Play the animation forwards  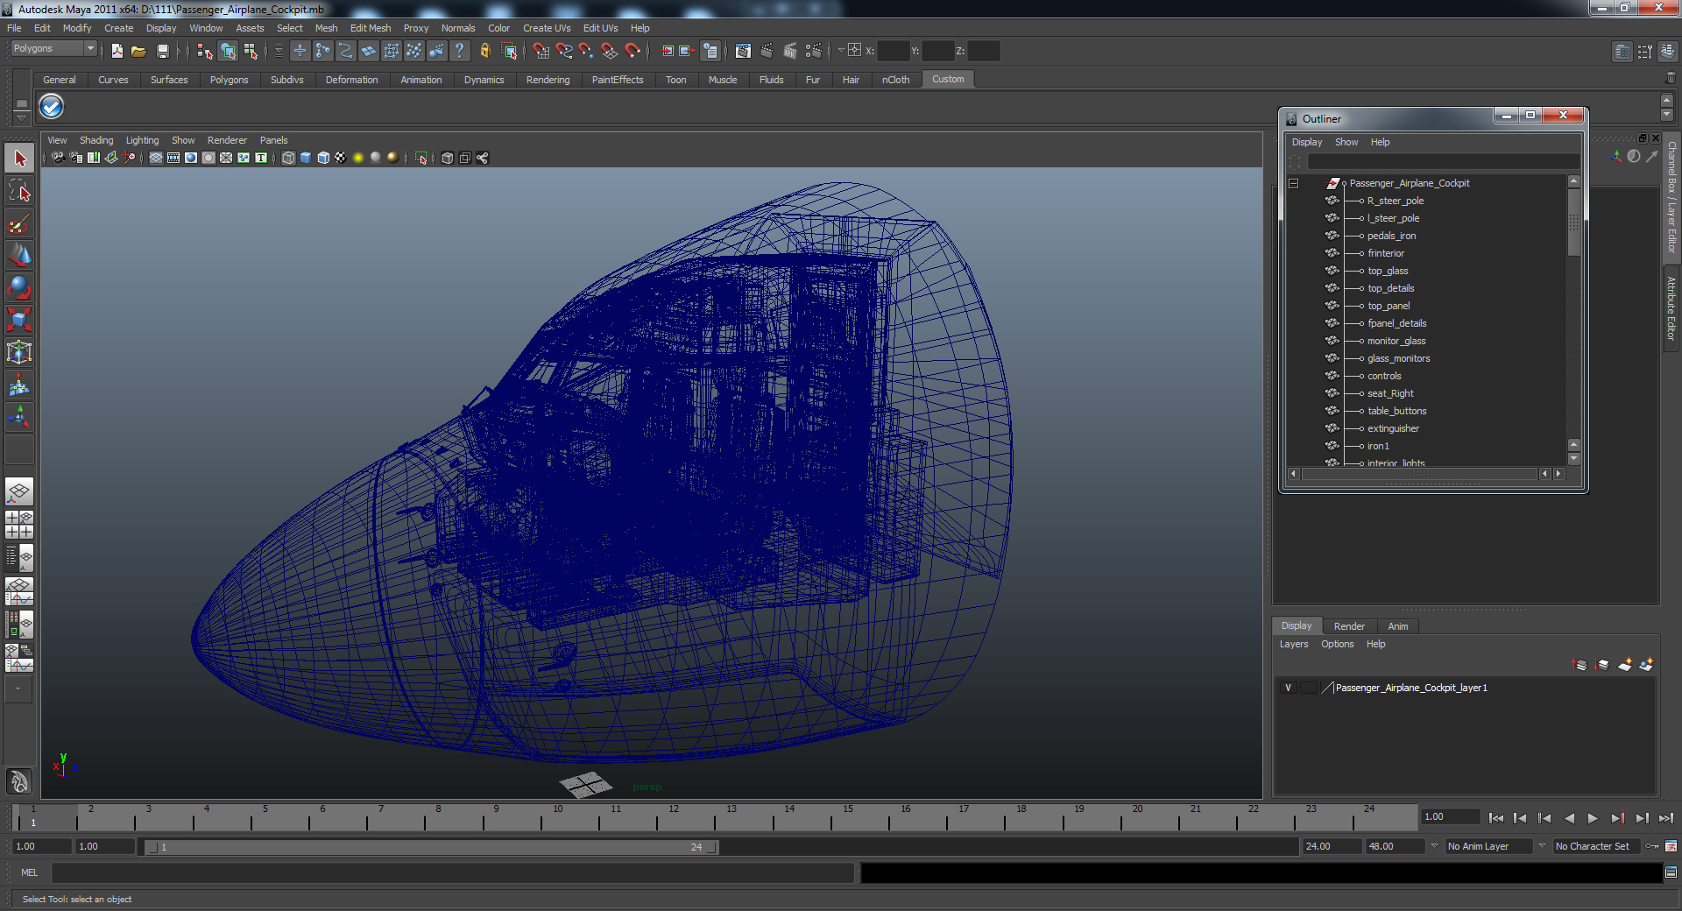(x=1593, y=818)
